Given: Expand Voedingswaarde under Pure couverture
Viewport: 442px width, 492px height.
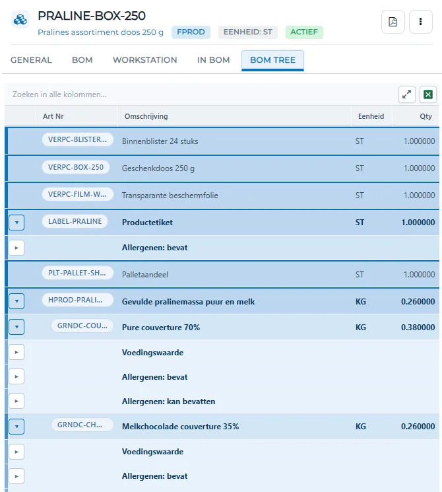Looking at the screenshot, I should 16,353.
